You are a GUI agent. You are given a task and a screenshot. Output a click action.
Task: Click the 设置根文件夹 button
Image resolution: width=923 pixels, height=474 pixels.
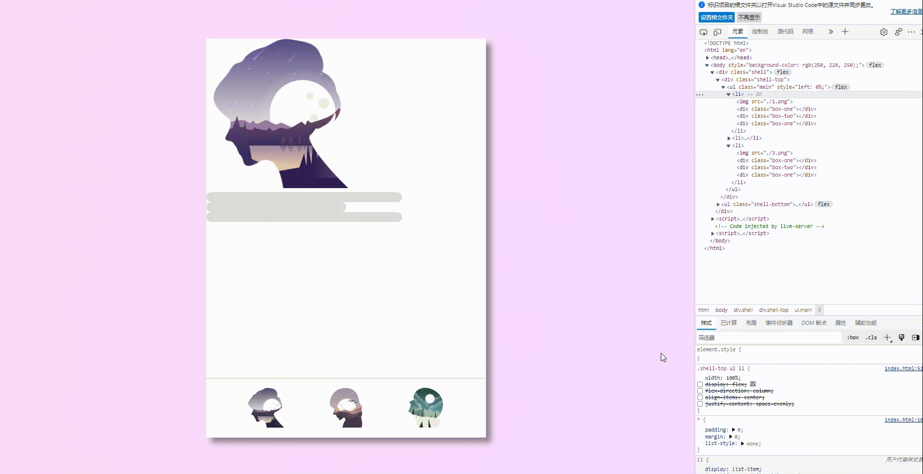(717, 17)
